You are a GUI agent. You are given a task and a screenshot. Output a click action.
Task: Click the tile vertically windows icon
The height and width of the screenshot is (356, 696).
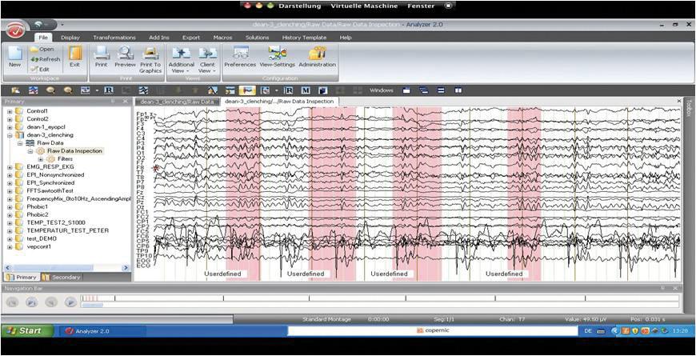tap(458, 90)
